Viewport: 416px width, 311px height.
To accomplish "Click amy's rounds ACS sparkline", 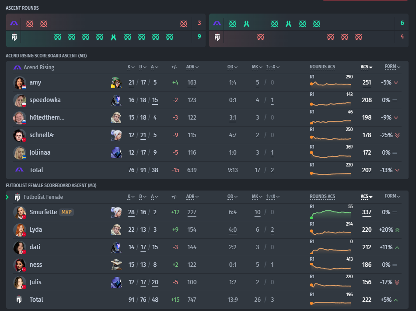I will pos(331,84).
